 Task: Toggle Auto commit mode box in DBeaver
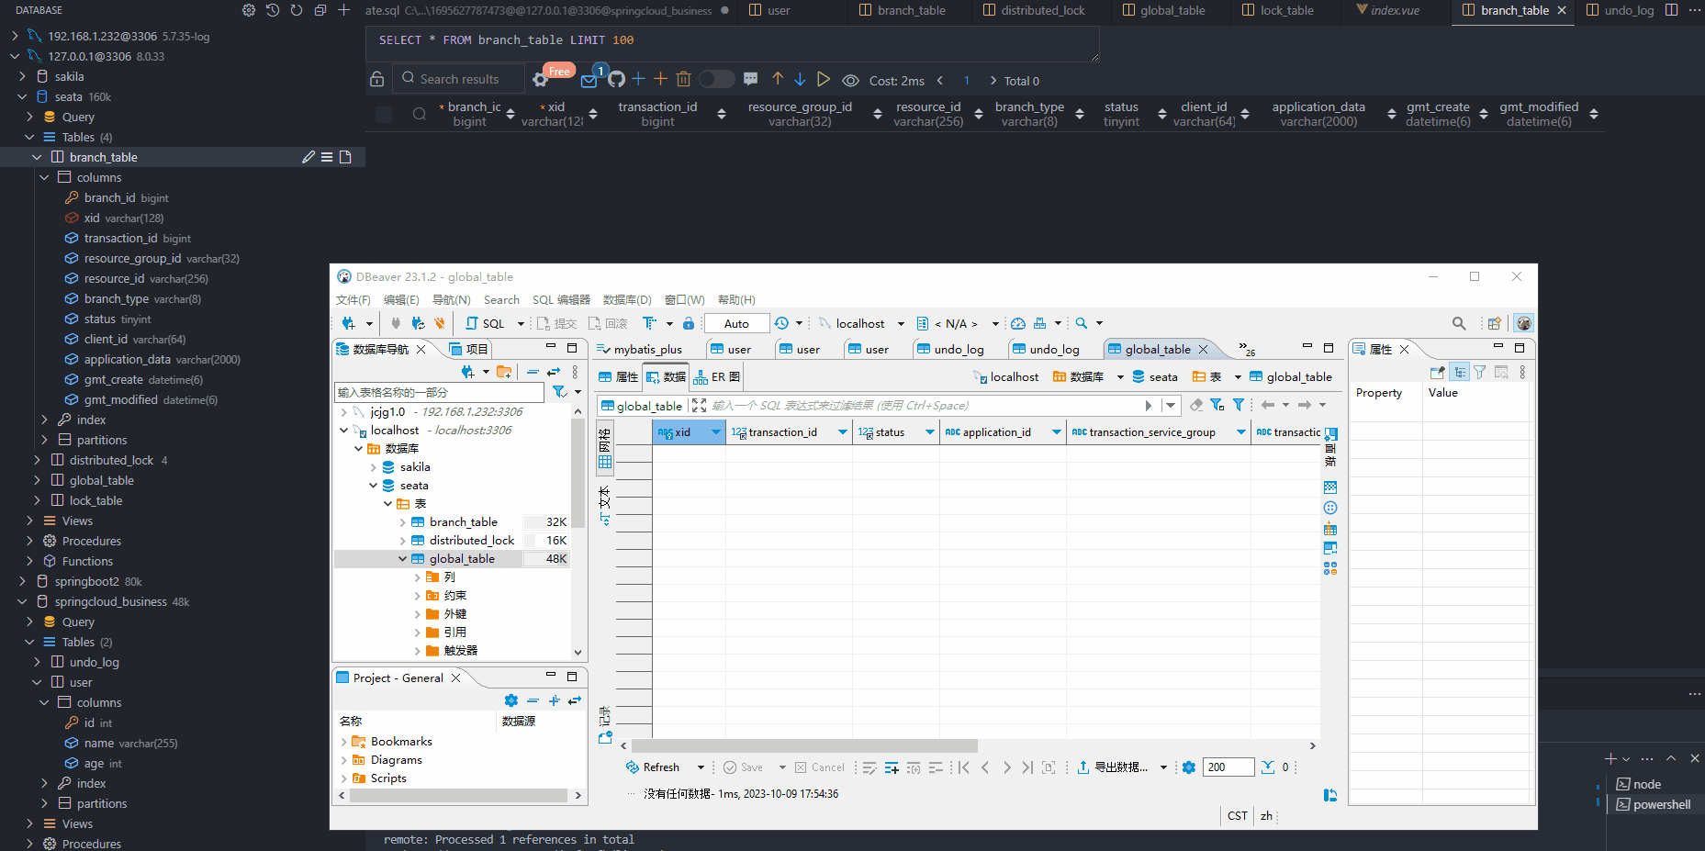736,323
